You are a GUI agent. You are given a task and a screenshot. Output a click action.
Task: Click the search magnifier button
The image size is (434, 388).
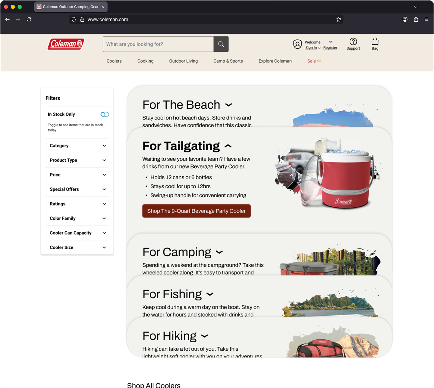221,44
